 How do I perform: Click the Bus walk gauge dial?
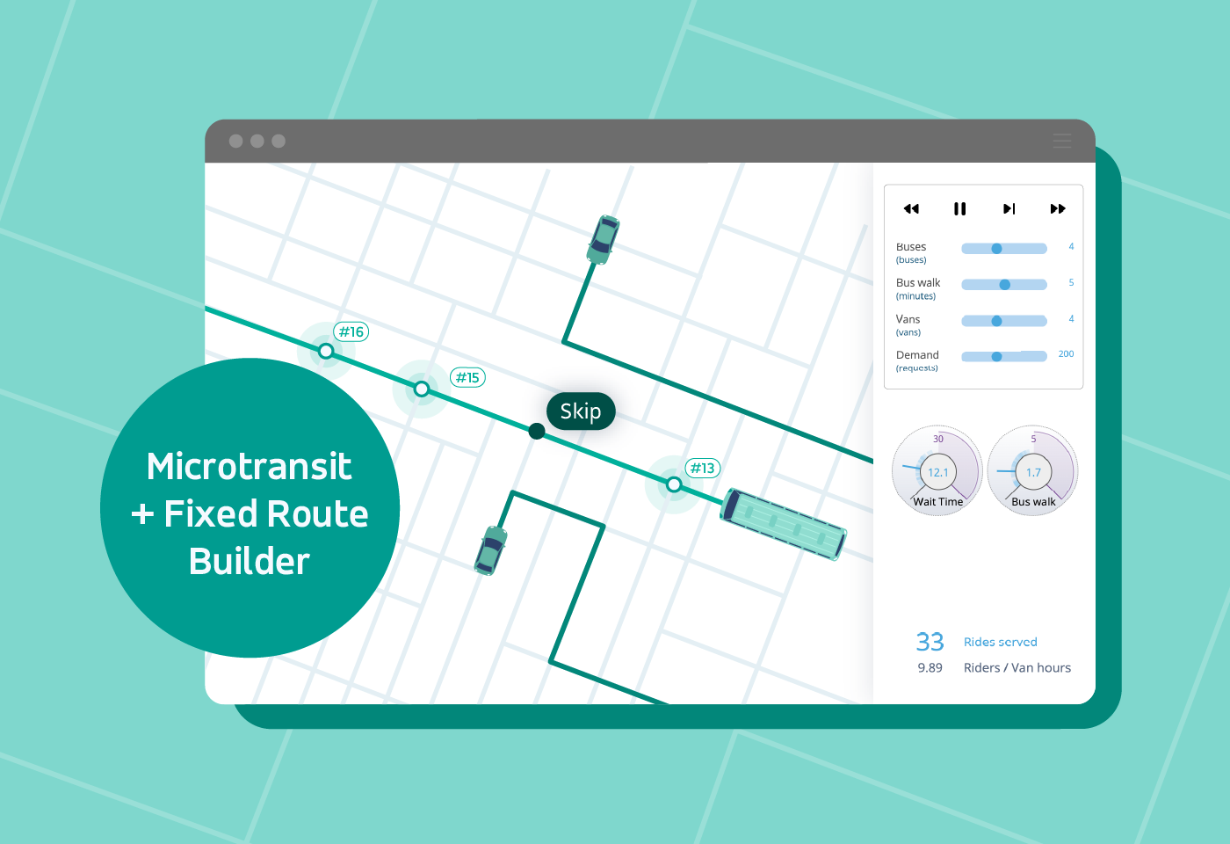pos(1032,471)
